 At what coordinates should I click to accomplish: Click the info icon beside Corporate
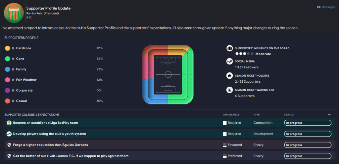tap(13, 91)
